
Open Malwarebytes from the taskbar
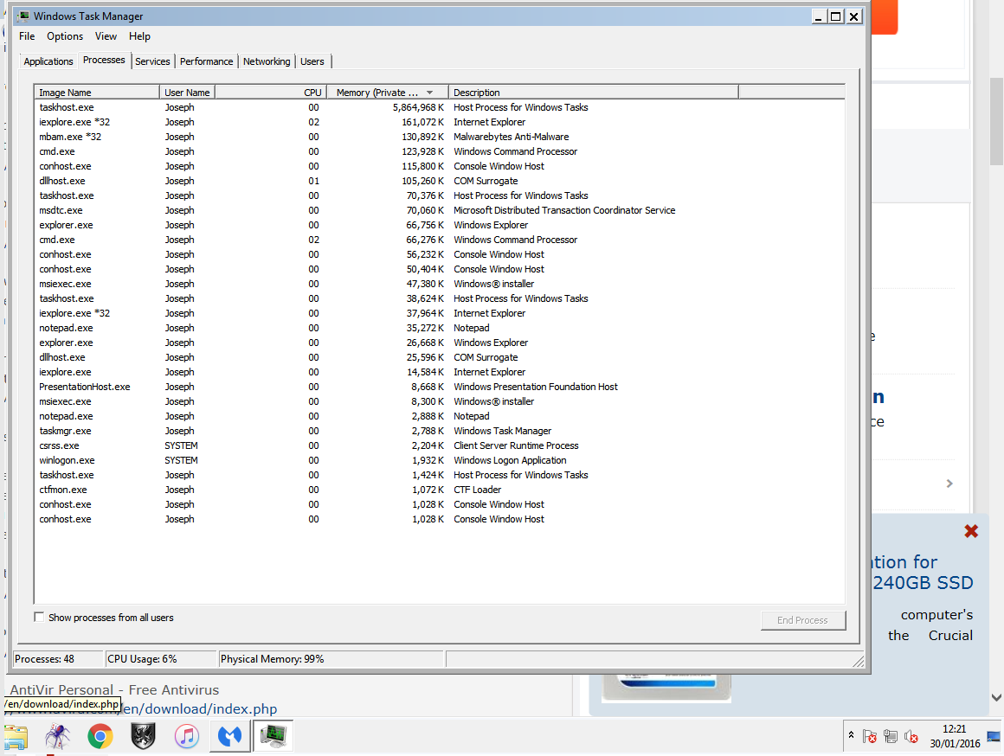(x=229, y=736)
